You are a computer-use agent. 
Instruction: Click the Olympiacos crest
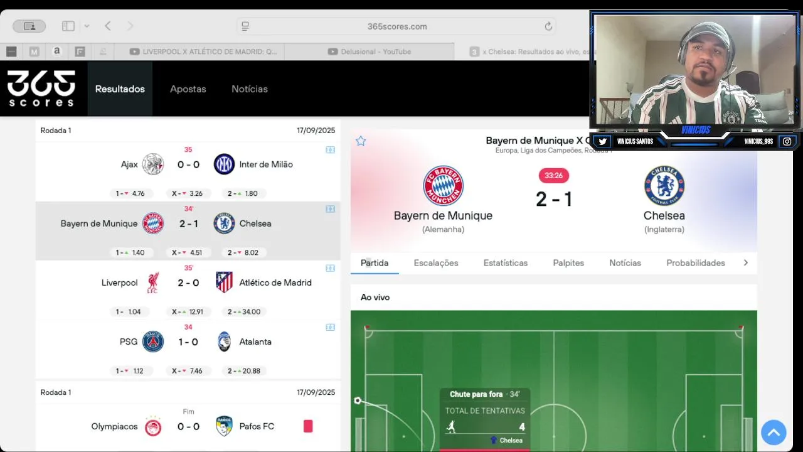coord(153,426)
